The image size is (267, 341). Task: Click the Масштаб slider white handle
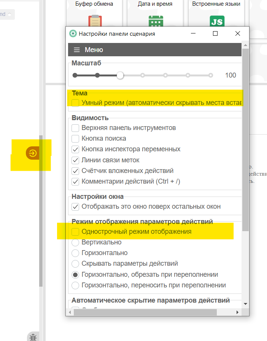click(120, 75)
